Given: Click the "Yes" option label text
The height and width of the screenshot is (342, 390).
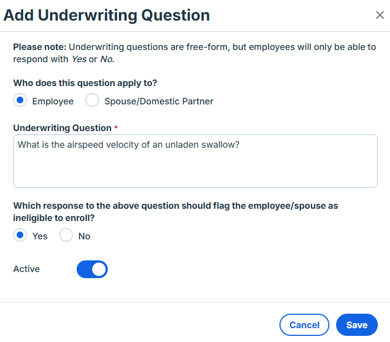Looking at the screenshot, I should point(40,236).
